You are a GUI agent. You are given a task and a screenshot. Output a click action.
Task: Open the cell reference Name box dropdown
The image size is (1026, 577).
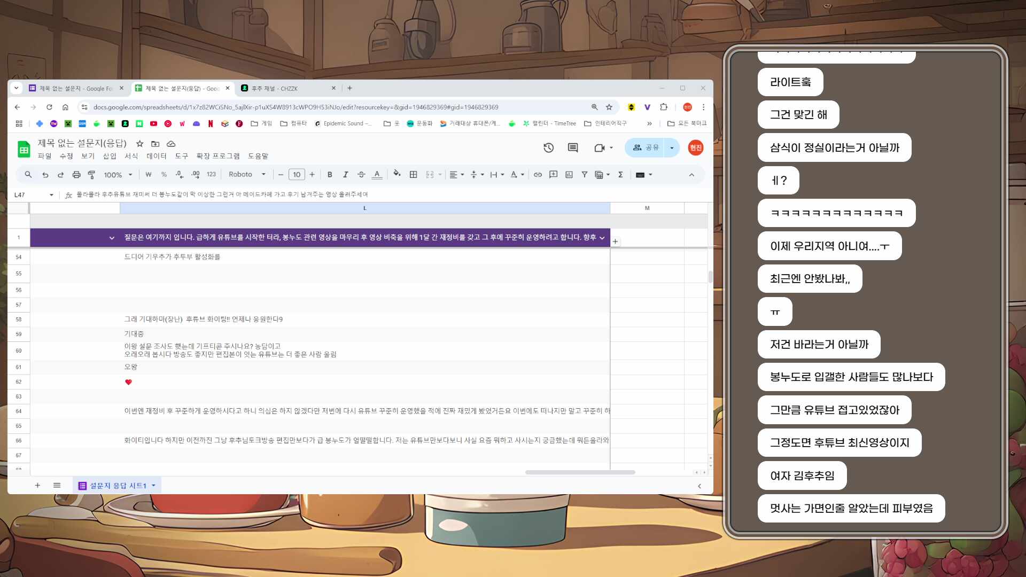[51, 195]
